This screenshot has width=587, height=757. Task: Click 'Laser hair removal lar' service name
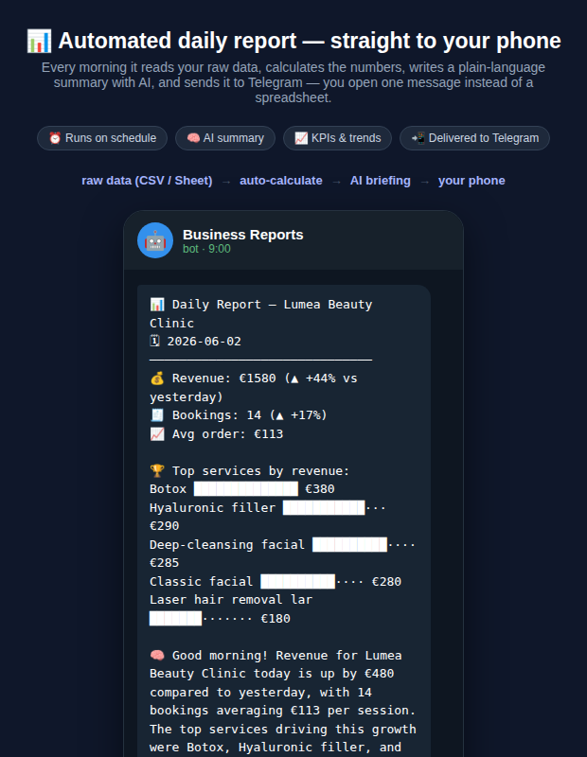click(x=231, y=600)
